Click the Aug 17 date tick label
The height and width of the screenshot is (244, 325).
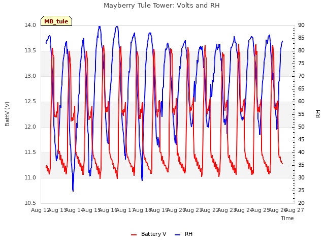tap(125, 210)
